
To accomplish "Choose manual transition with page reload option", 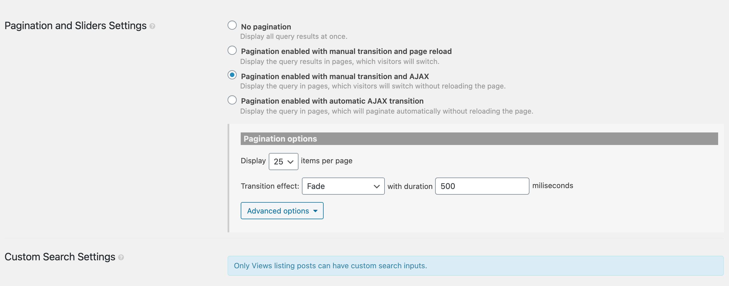I will 232,51.
